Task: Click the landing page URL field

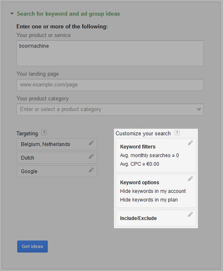Action: click(x=110, y=85)
